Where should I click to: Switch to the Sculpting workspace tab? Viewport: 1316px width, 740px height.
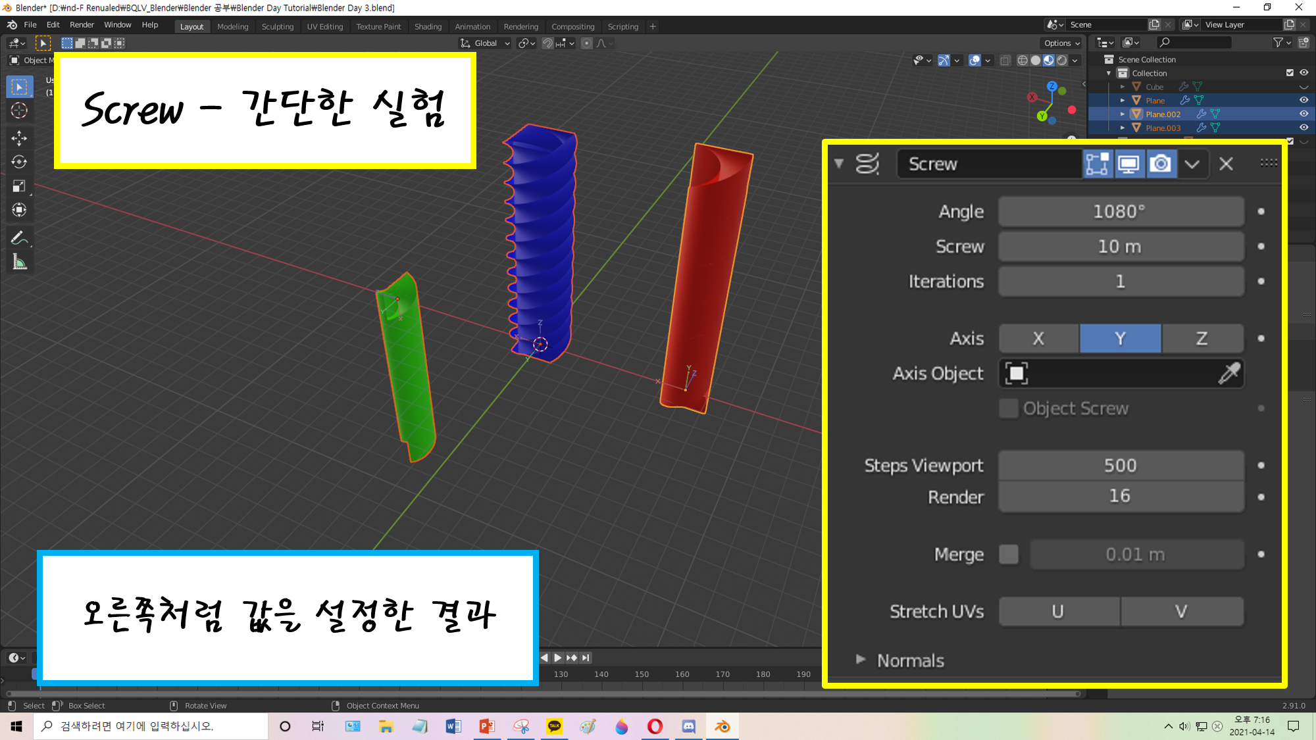277,27
